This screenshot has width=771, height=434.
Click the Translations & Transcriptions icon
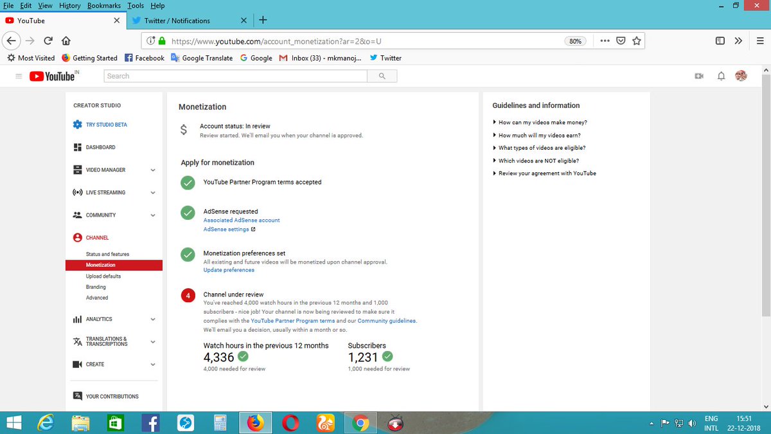(x=77, y=341)
